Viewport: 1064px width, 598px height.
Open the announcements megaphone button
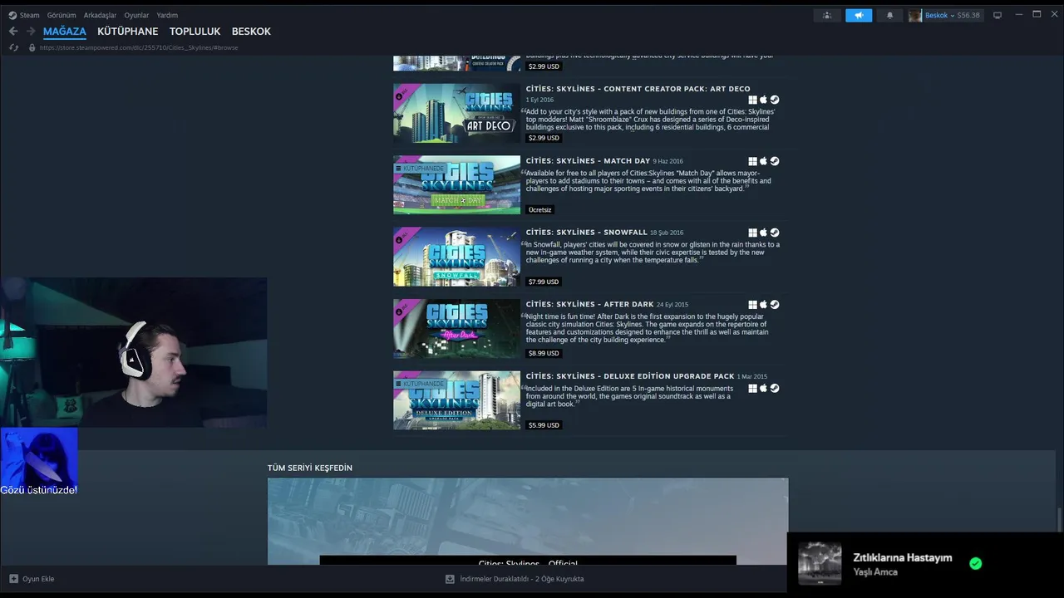(859, 15)
